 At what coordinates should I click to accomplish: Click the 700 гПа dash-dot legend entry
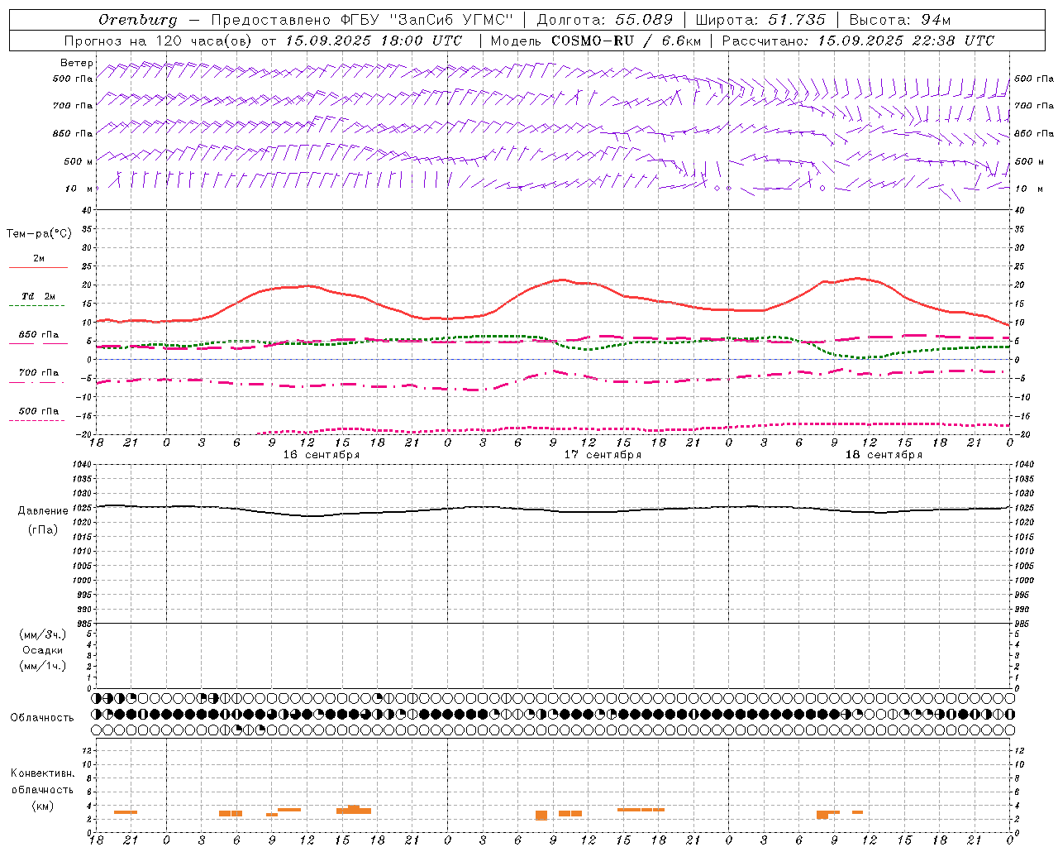pyautogui.click(x=39, y=373)
